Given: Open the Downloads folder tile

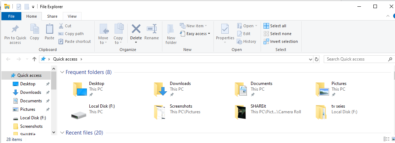Looking at the screenshot, I should tap(172, 89).
